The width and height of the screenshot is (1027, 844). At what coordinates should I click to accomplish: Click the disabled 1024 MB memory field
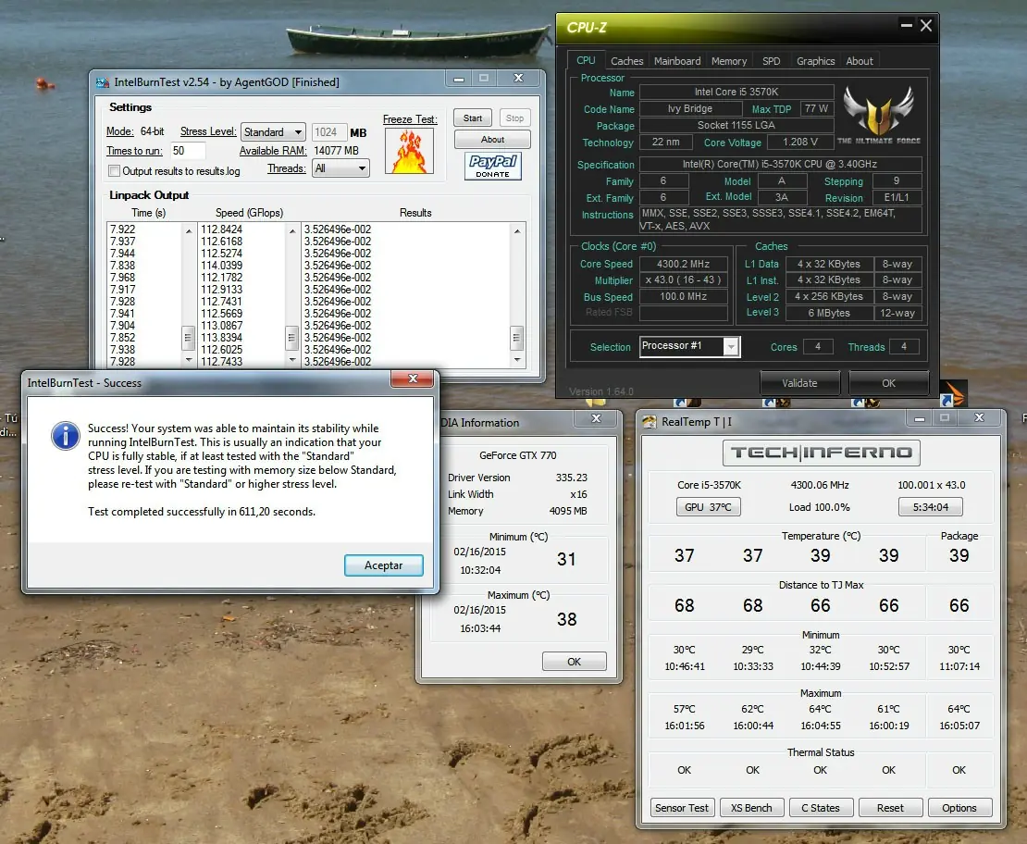click(x=328, y=132)
